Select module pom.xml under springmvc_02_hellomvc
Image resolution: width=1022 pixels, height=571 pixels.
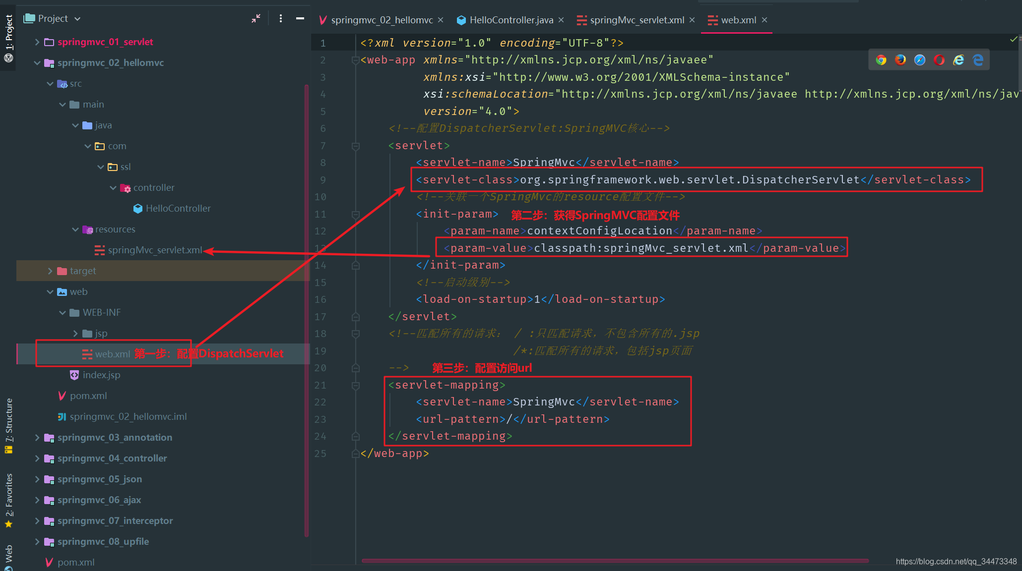click(82, 396)
